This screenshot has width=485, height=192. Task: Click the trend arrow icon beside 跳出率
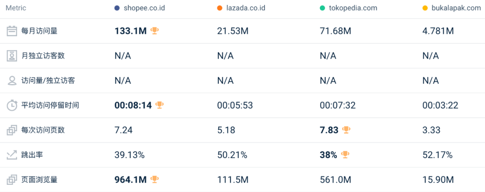12,155
